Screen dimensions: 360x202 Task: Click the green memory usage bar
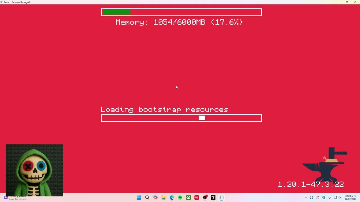pyautogui.click(x=116, y=12)
